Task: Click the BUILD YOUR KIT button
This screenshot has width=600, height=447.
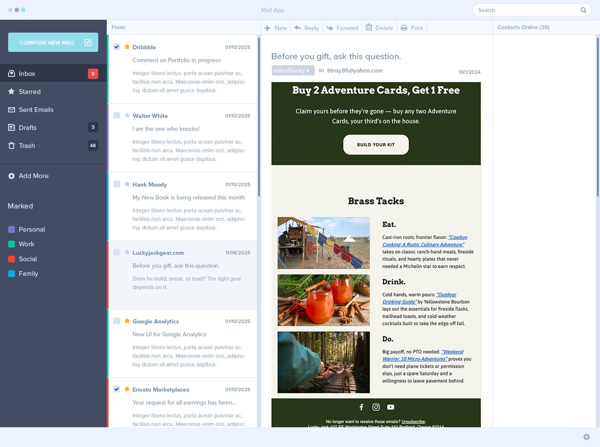Action: tap(376, 145)
